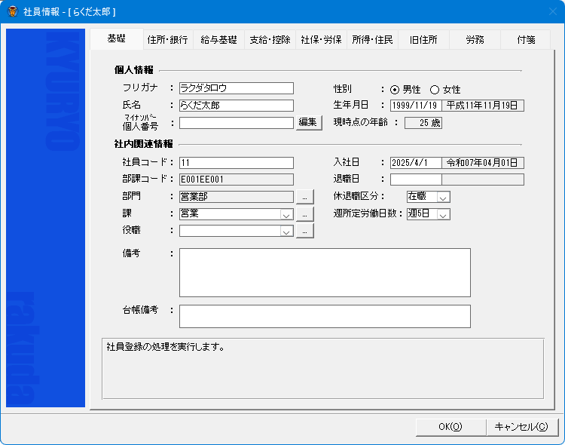This screenshot has height=445, width=565.
Task: Switch to the 社保・労保 tab
Action: click(321, 40)
